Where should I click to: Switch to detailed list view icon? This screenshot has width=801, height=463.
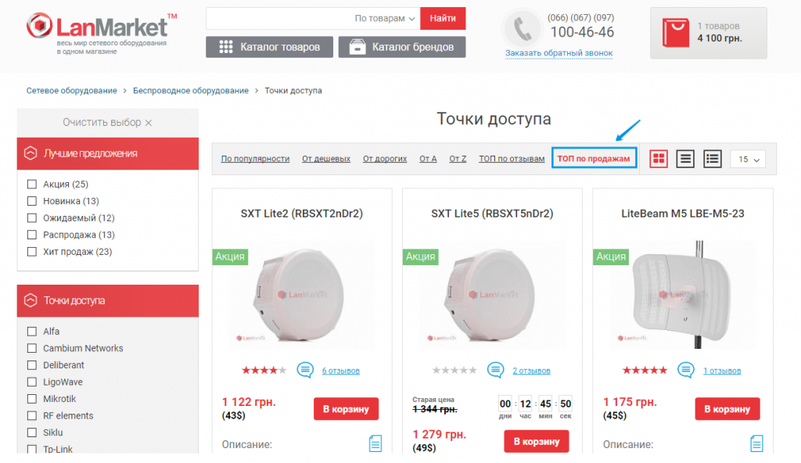tap(712, 159)
